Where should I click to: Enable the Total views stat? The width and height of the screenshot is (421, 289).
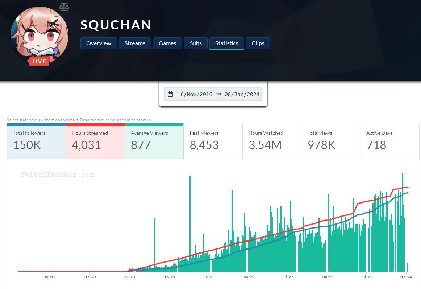331,141
